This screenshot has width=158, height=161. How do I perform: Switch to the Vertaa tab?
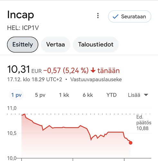coord(55,44)
